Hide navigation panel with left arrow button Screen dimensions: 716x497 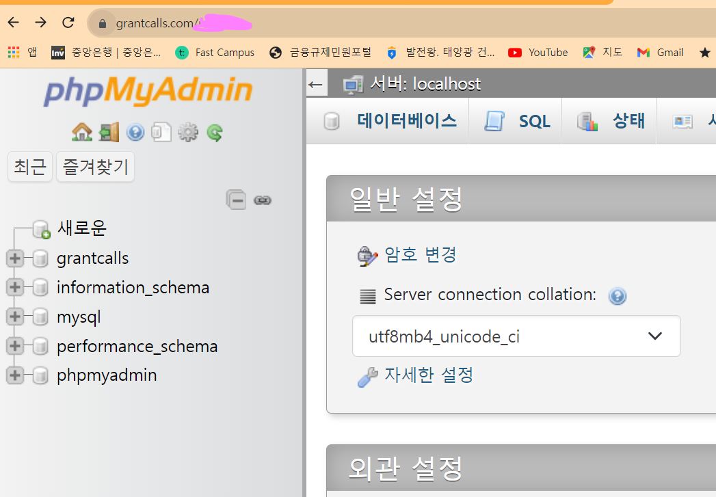pyautogui.click(x=317, y=83)
